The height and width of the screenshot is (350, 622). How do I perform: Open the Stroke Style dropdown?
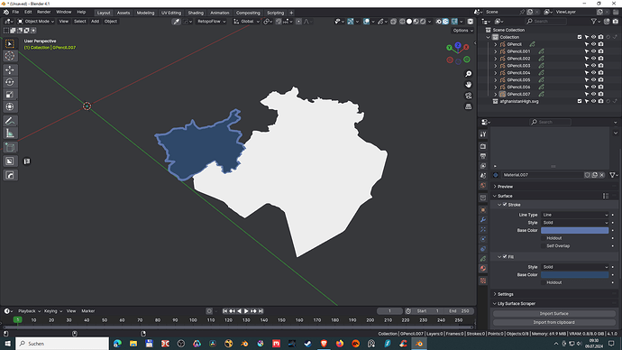tap(575, 223)
